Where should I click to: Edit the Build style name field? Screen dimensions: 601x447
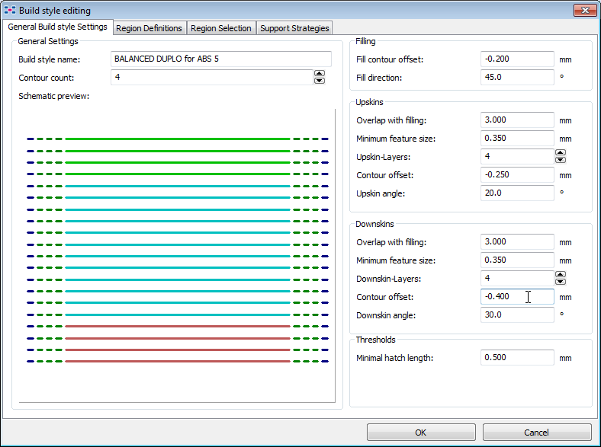(x=221, y=59)
